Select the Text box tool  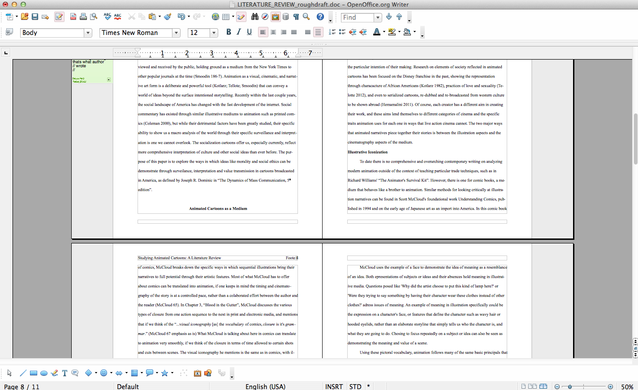(x=65, y=373)
